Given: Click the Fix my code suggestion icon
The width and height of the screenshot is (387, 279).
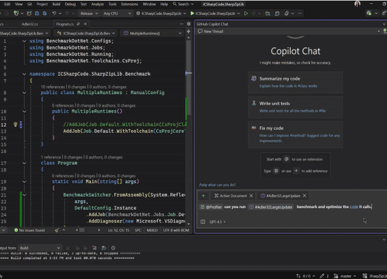Looking at the screenshot, I should [253, 128].
